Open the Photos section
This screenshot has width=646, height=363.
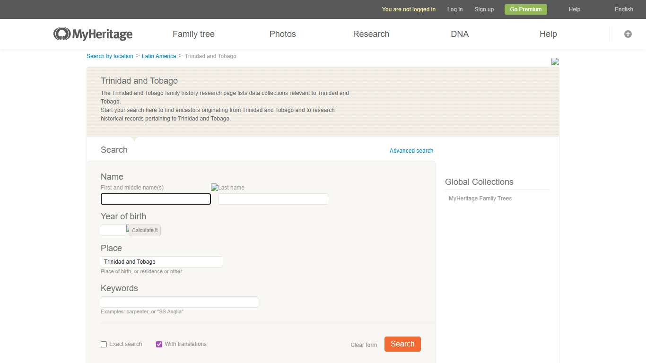(282, 34)
